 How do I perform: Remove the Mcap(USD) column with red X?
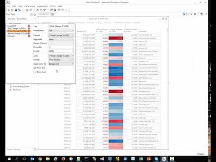[x=29, y=26]
